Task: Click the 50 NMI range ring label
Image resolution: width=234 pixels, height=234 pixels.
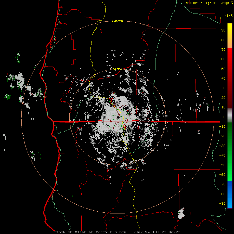Action: (118, 69)
